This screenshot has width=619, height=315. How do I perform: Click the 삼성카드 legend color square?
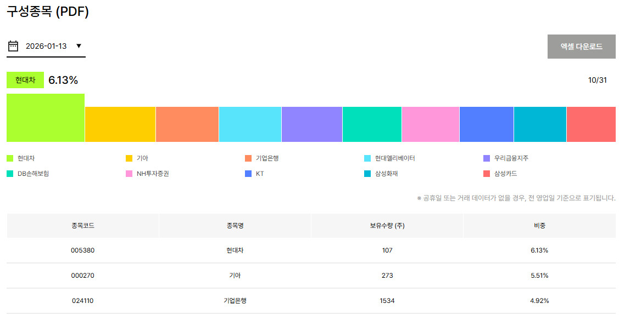click(487, 174)
